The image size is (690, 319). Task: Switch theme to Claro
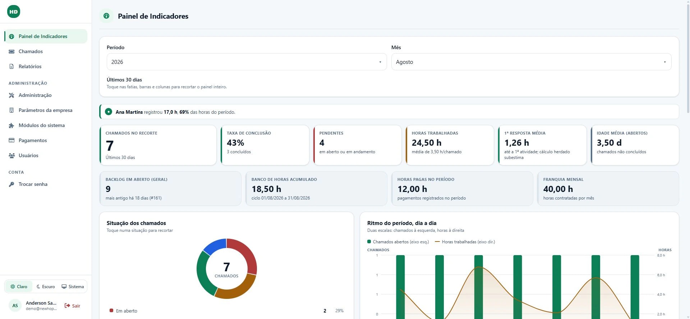(19, 286)
